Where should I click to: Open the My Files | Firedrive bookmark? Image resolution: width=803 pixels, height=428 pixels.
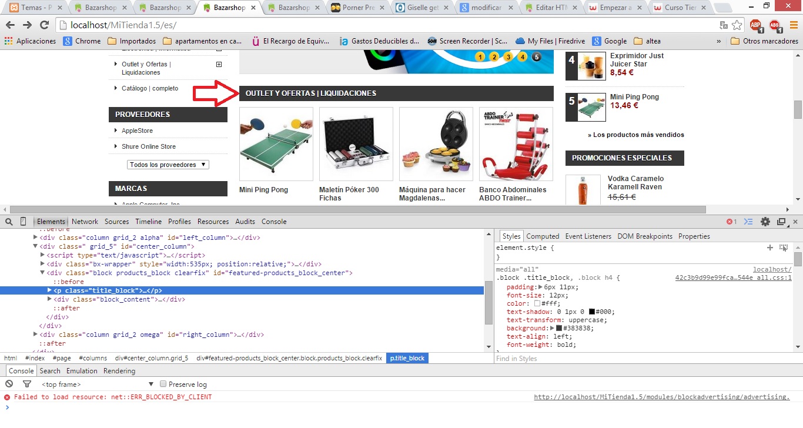(549, 41)
